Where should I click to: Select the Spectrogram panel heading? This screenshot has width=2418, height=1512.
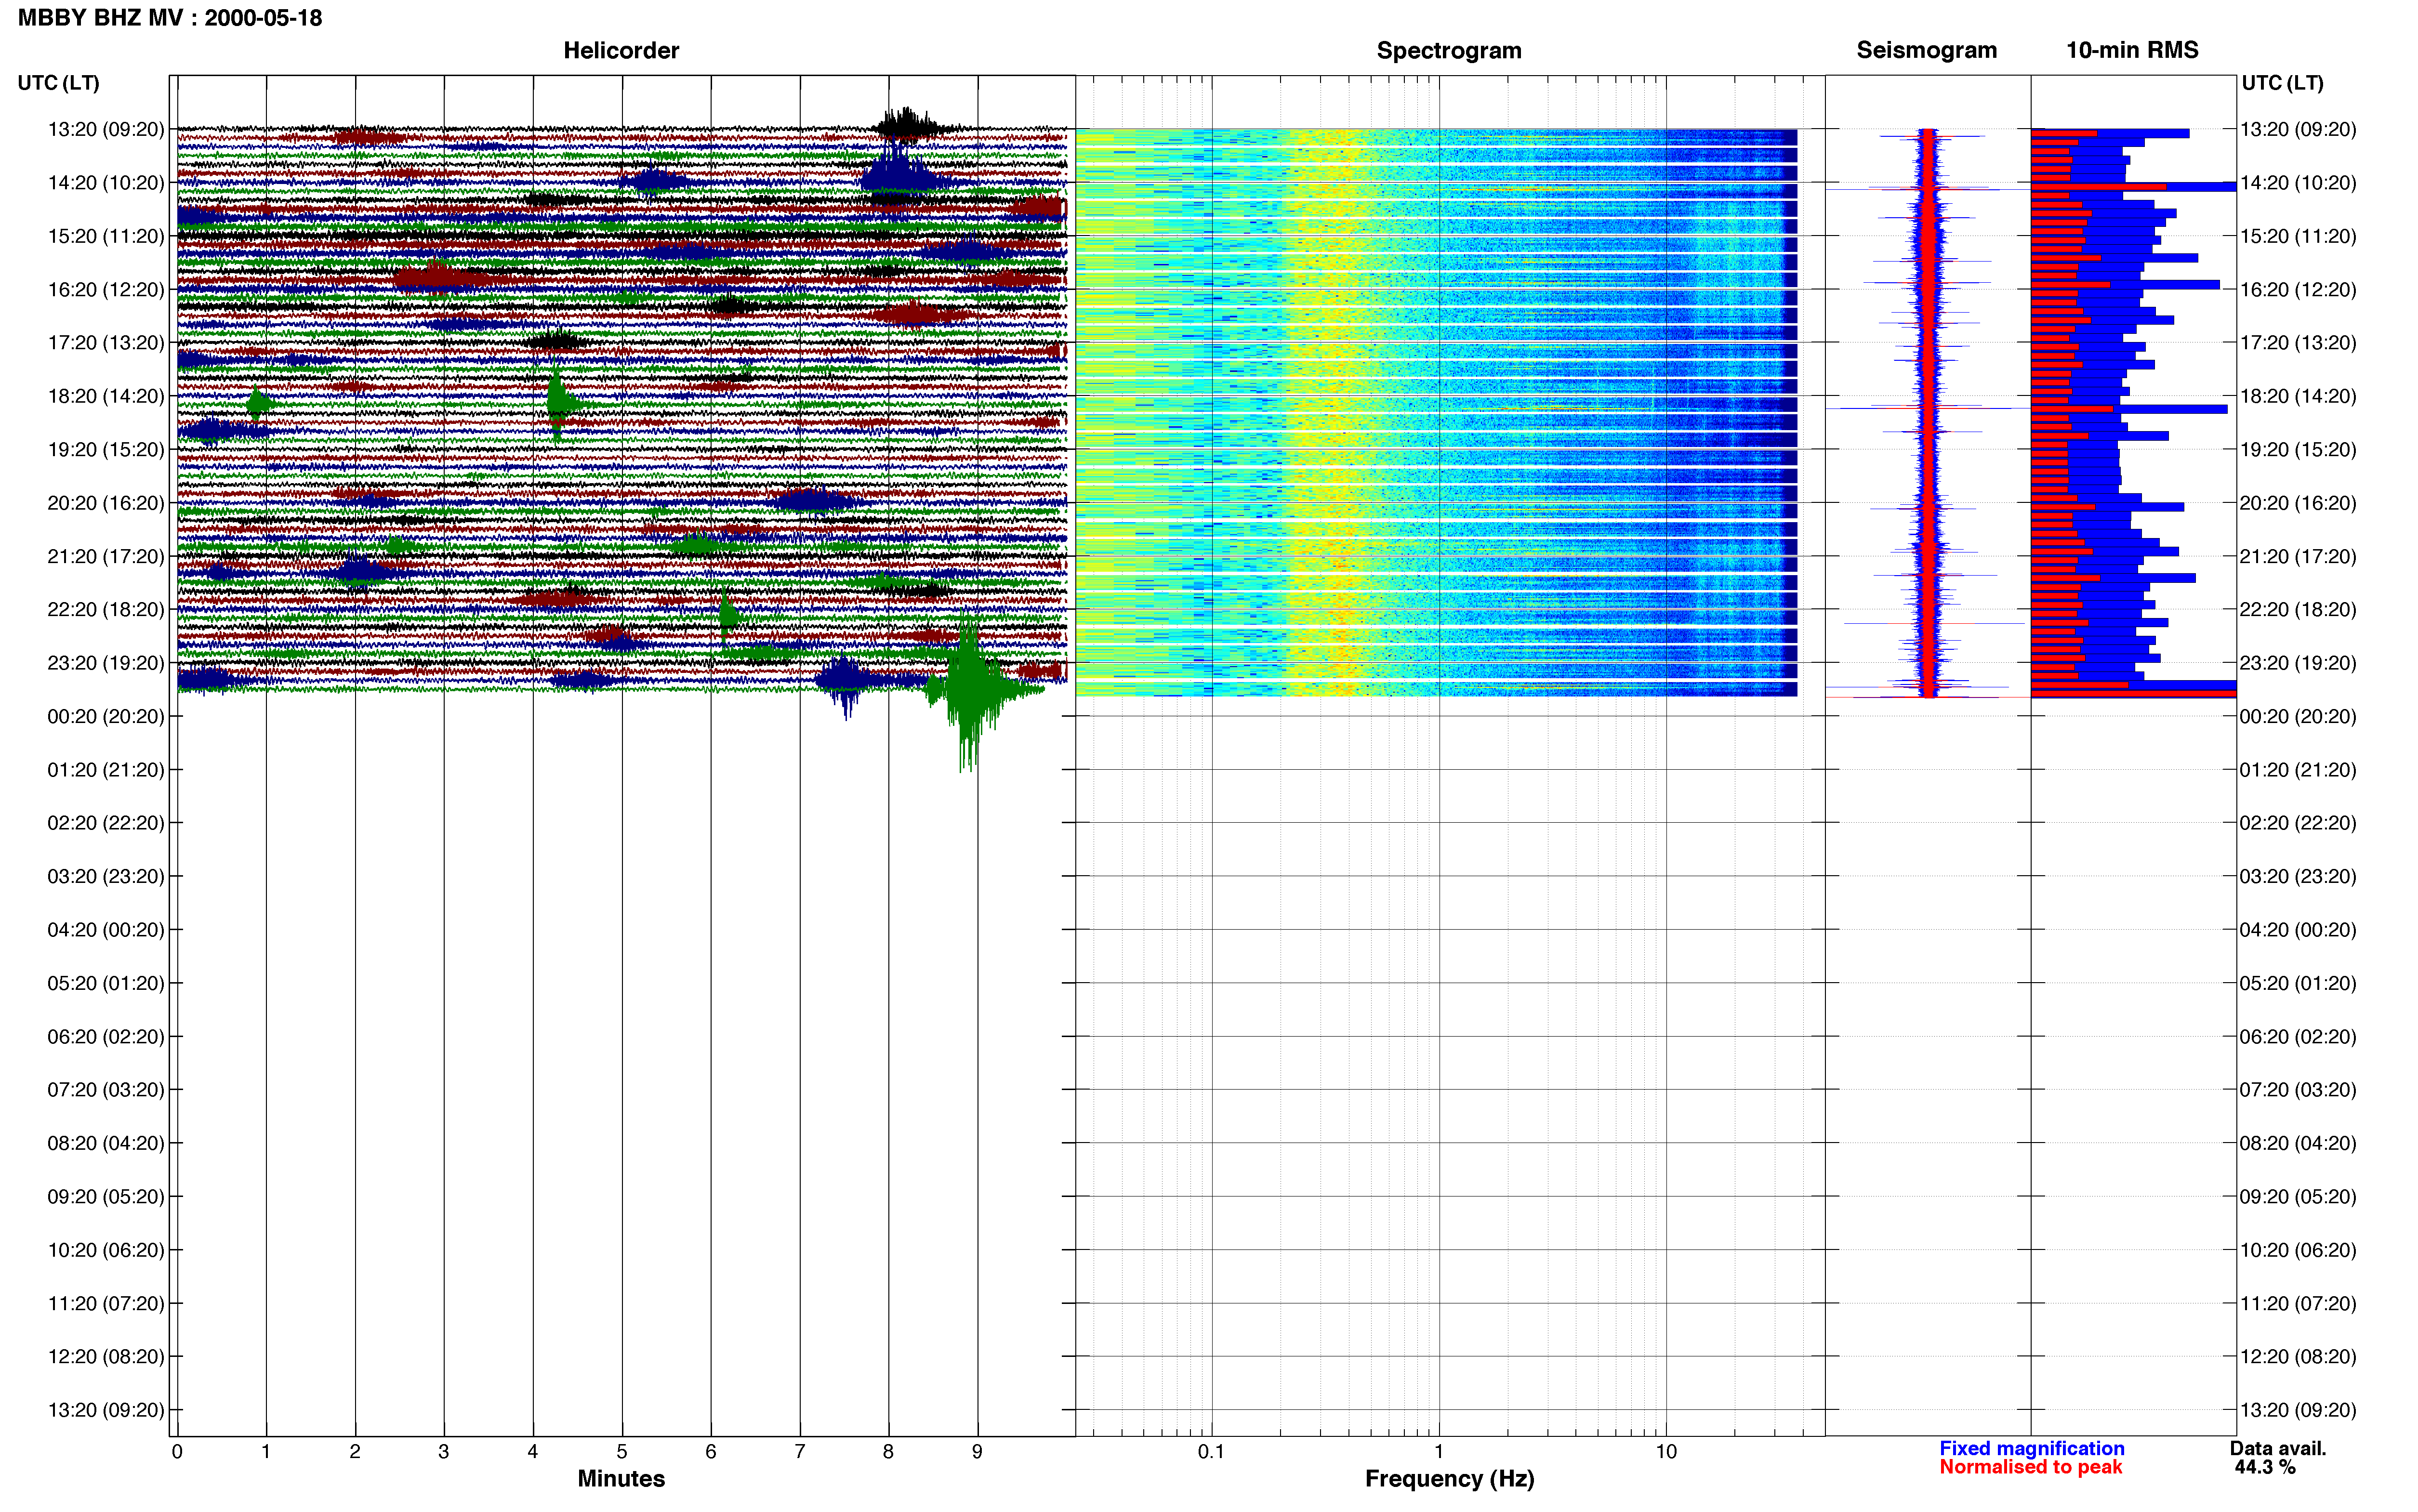point(1449,50)
